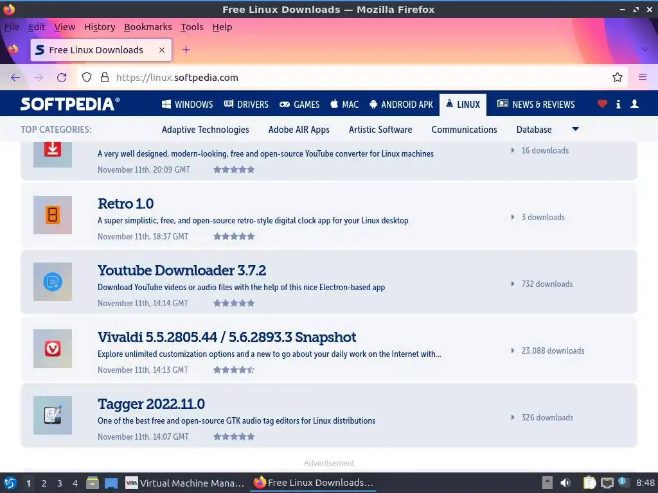Click 'November 11th, 14:14 GMT' date
Viewport: 658px width, 493px height.
tap(143, 303)
